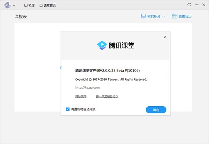Click the 直播日历 calendar icon
Screen dimensions: 209x144
pos(175,16)
